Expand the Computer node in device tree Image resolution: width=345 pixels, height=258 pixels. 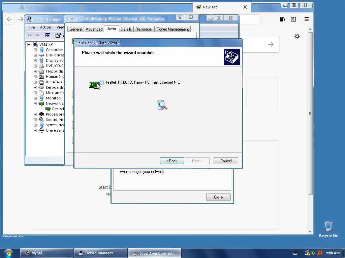coord(35,50)
